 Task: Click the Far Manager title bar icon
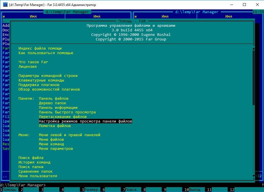[5, 5]
